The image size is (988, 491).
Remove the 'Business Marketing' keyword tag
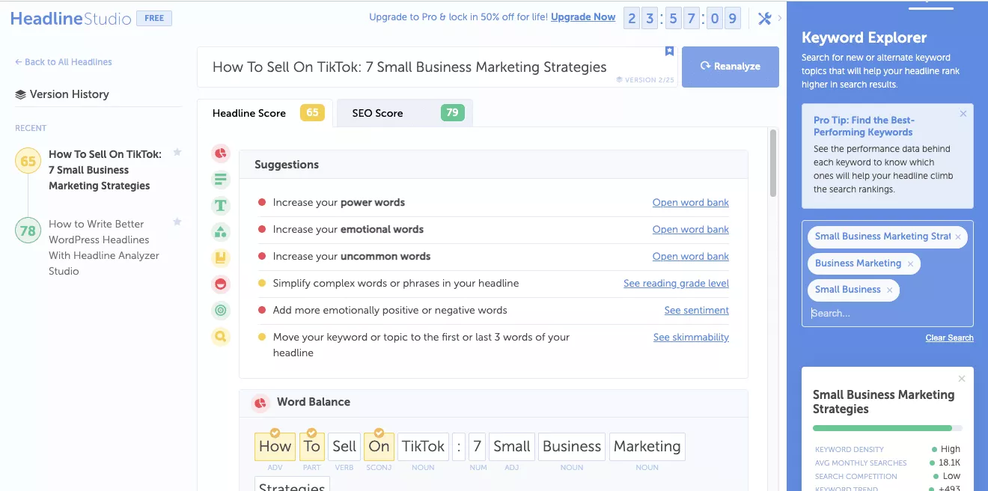pyautogui.click(x=910, y=264)
